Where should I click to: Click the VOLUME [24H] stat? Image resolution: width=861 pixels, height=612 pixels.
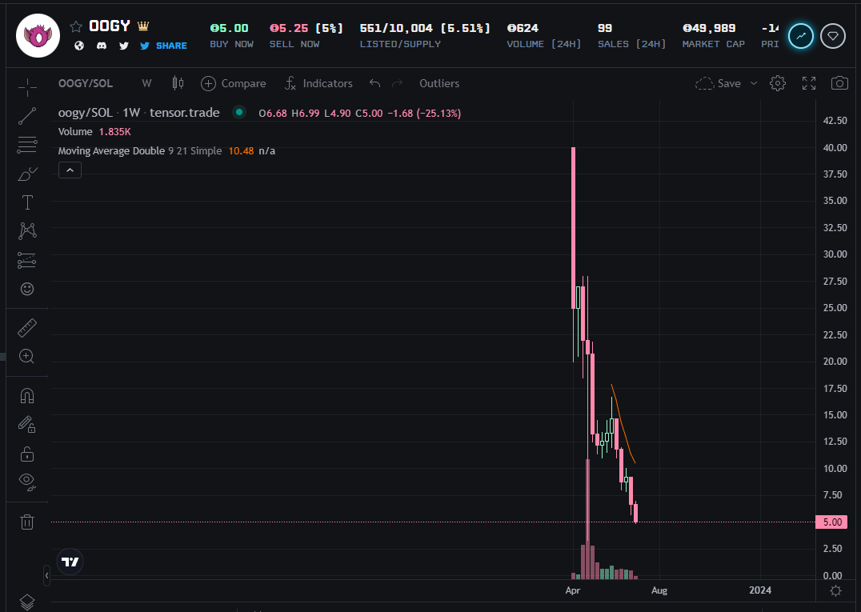coord(543,36)
